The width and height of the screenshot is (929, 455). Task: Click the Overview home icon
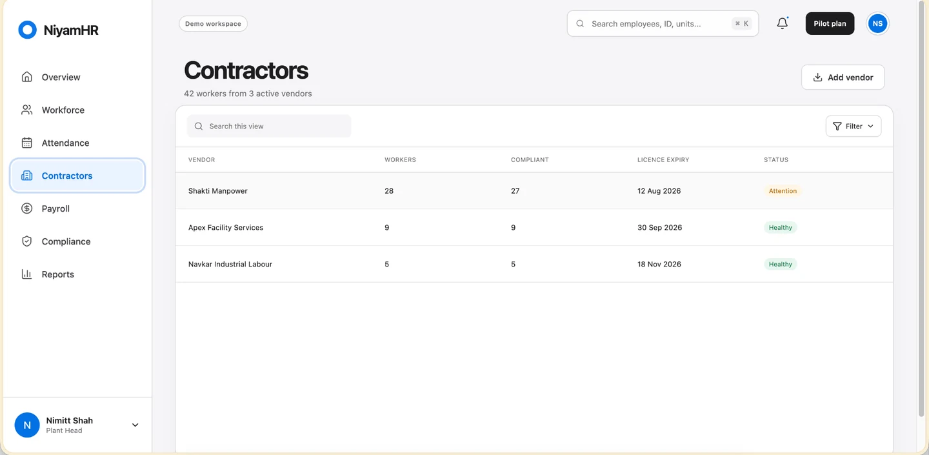click(x=26, y=77)
